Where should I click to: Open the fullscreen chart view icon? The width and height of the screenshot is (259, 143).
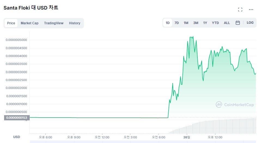[240, 10]
